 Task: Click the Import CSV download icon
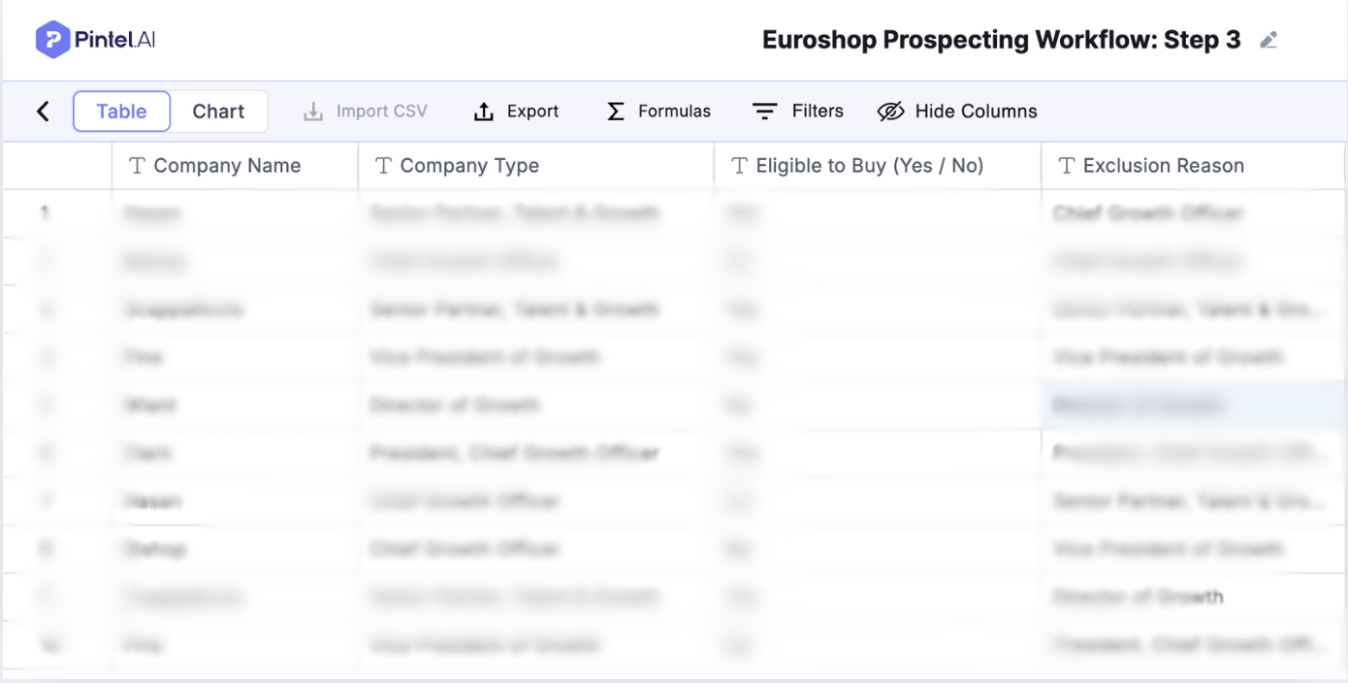pos(313,112)
